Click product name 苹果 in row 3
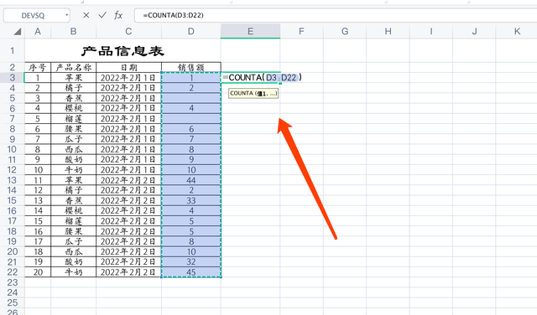Viewport: 537px width, 315px height. [73, 78]
